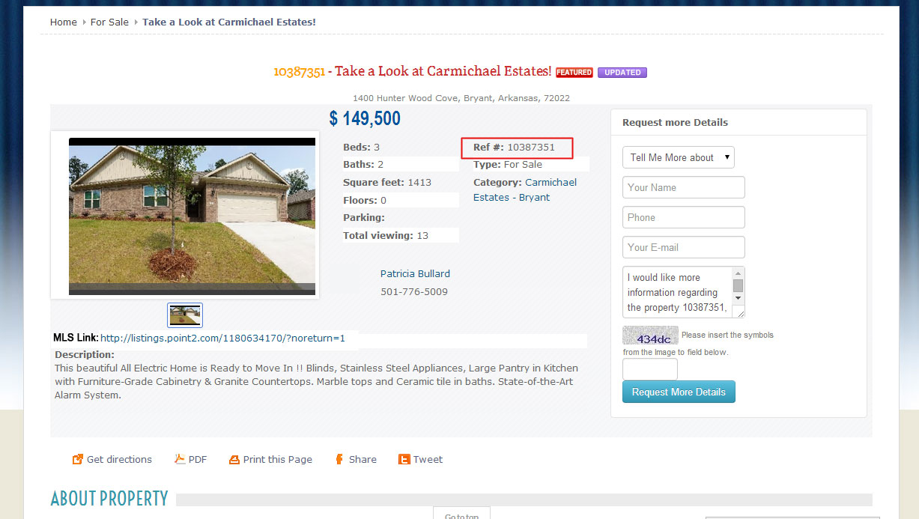Open the Carmichael Estates - Bryant category link

(525, 190)
